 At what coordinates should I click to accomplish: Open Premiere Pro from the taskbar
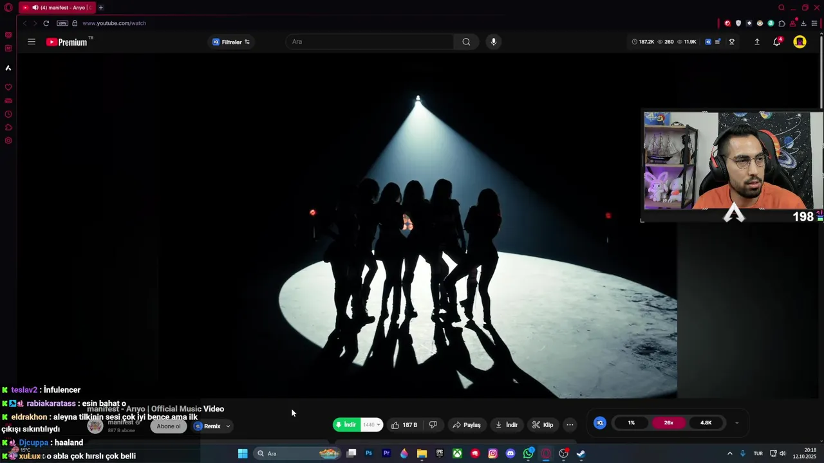pyautogui.click(x=386, y=453)
